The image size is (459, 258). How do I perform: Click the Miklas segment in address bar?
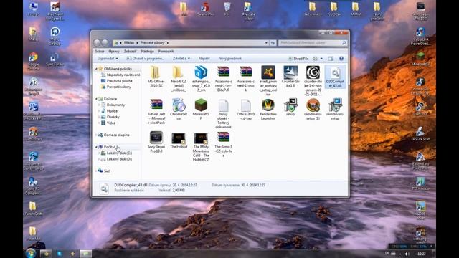[129, 43]
